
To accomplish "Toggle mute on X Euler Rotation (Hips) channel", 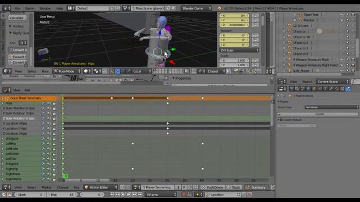I will (x=49, y=108).
